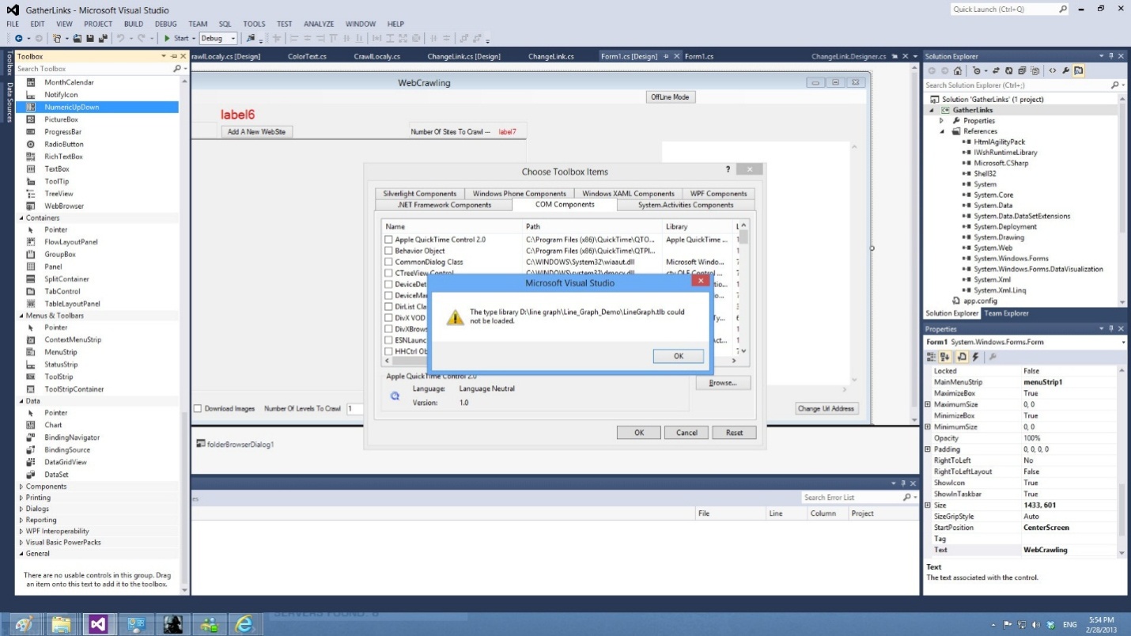Image resolution: width=1131 pixels, height=636 pixels.
Task: Open the ANALYZE menu
Action: click(x=319, y=25)
